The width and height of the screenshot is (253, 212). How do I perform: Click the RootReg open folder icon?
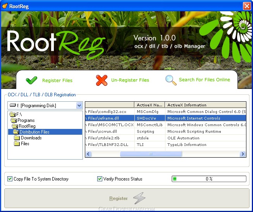[15, 126]
